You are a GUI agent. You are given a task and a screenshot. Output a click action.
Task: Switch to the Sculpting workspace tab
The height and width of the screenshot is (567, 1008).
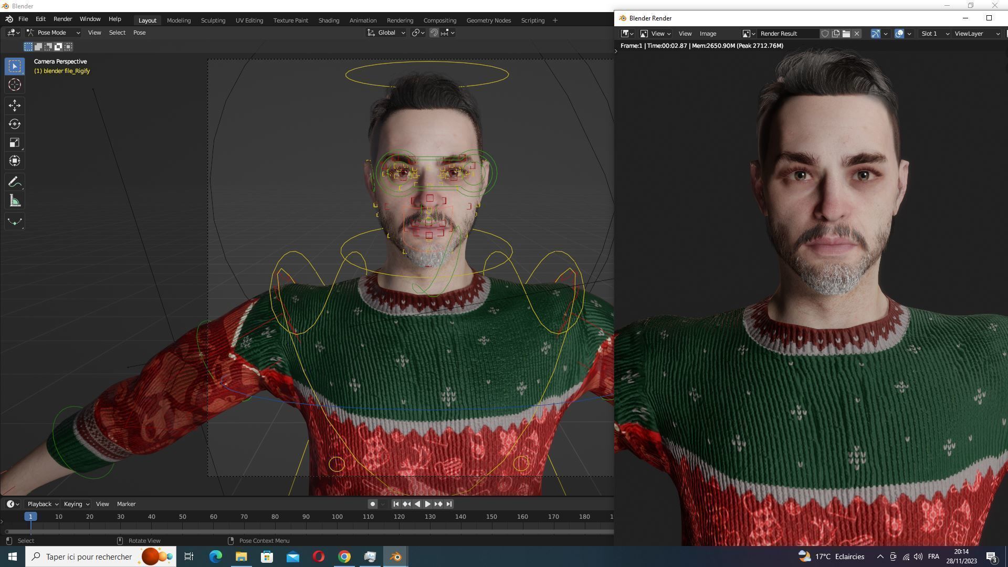(x=213, y=20)
